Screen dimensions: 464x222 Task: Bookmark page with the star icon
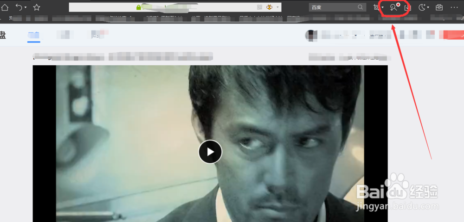(x=36, y=7)
